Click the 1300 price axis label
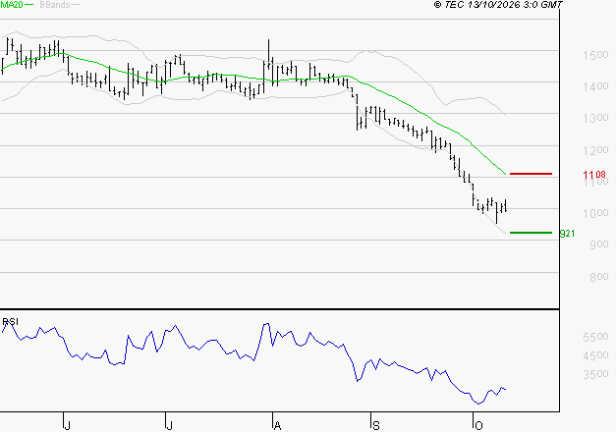 [x=595, y=118]
